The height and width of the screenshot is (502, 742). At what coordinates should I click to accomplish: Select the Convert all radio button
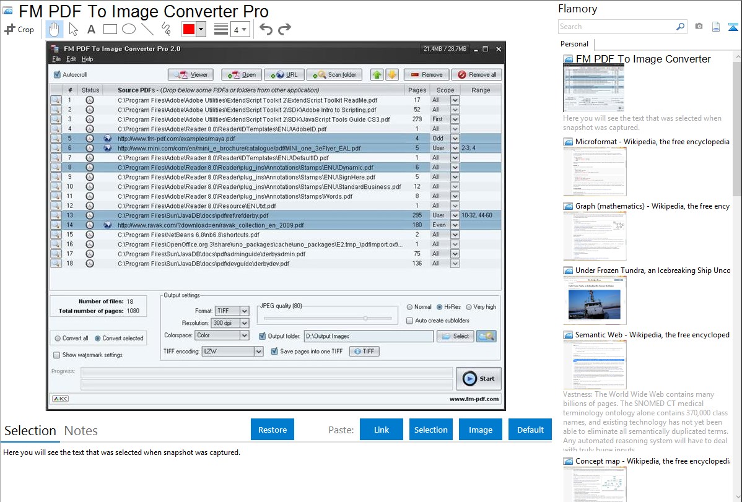pyautogui.click(x=58, y=339)
